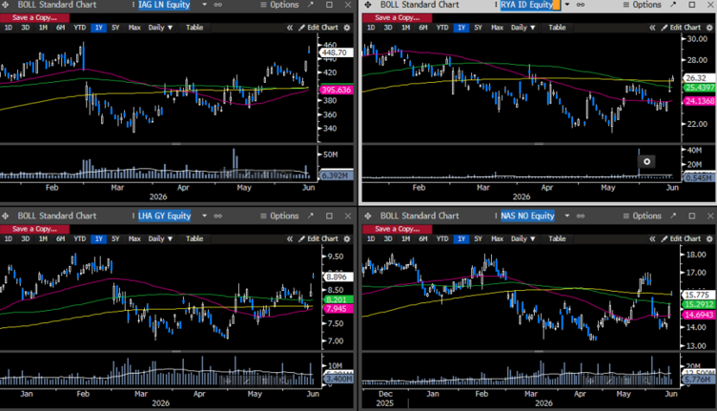Open Options menu in NAS NO panel
The height and width of the screenshot is (411, 717).
(x=642, y=216)
